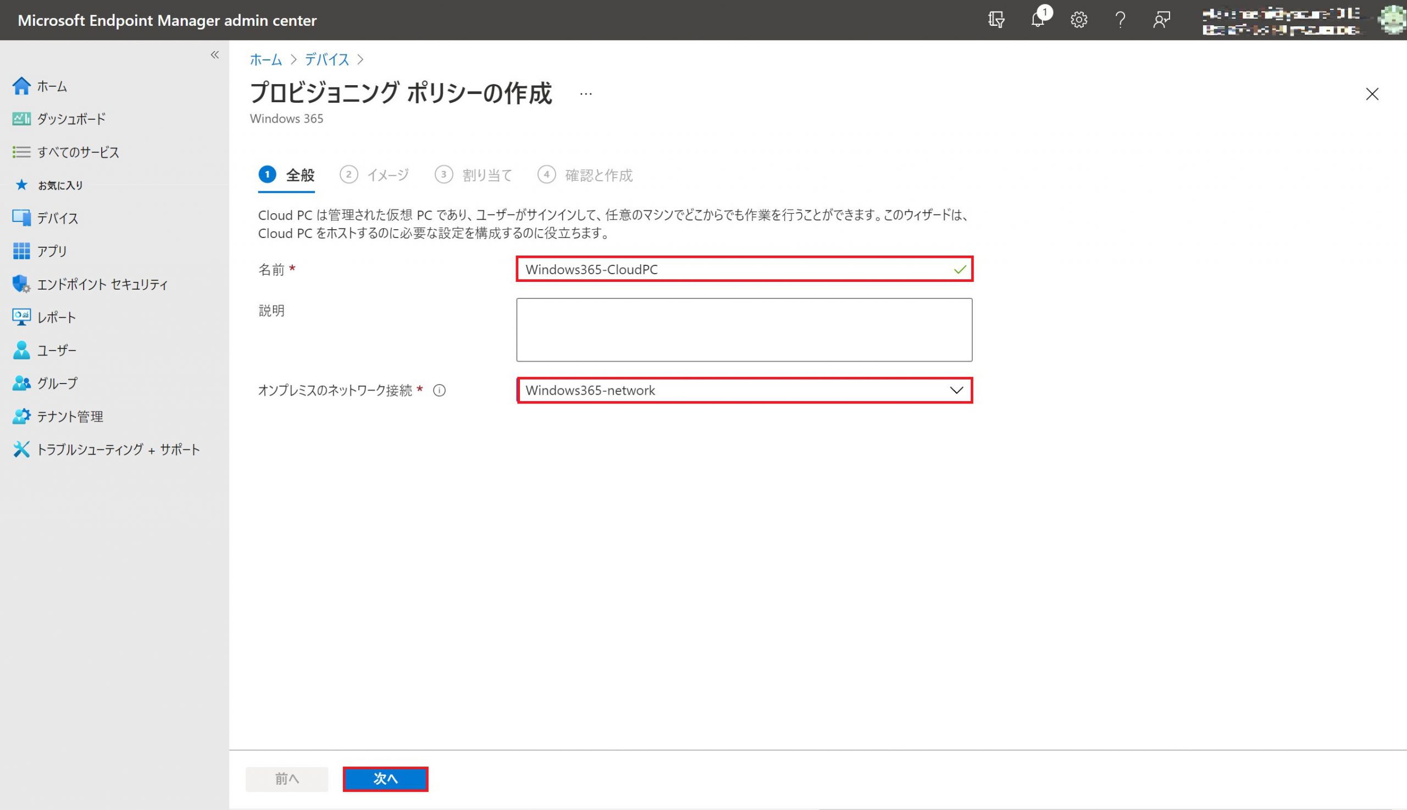Open the directory and subscription filter icon
Viewport: 1407px width, 810px height.
[x=996, y=20]
